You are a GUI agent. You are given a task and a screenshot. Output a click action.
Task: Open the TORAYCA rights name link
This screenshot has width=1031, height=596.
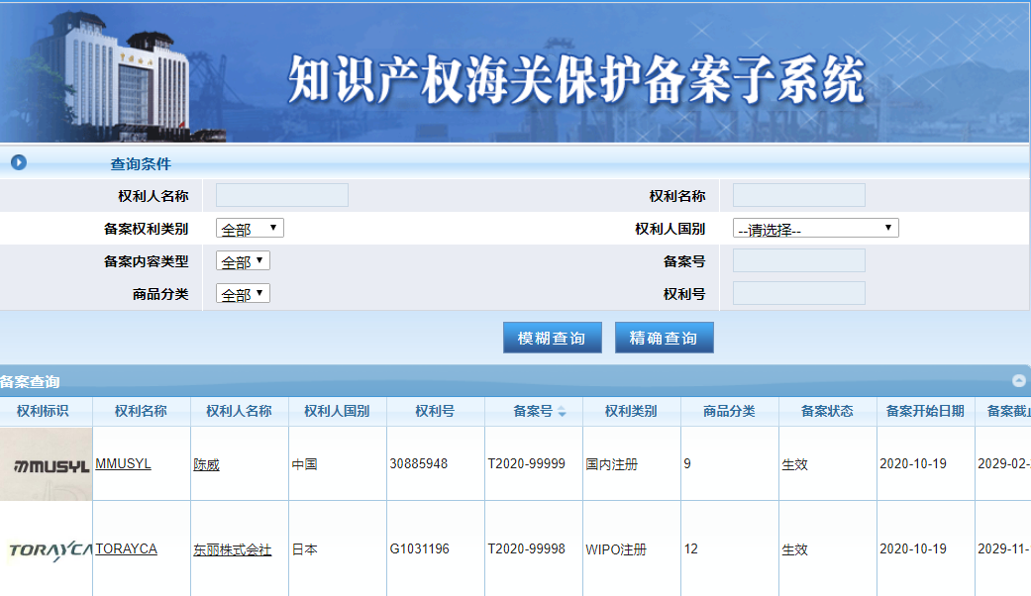coord(126,548)
